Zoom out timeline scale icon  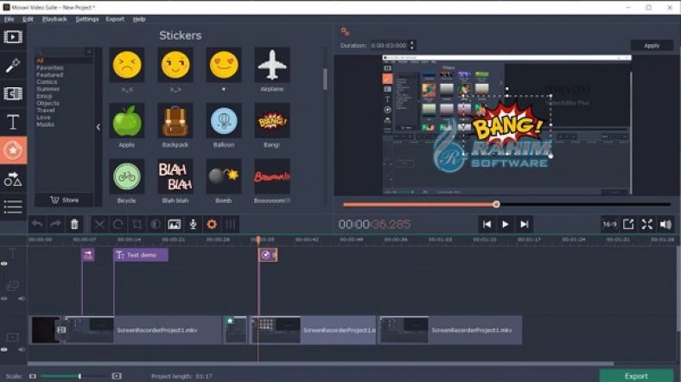[33, 376]
